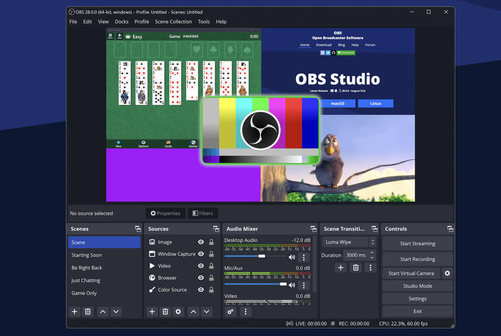Open the Help menu
The width and height of the screenshot is (501, 336).
point(221,22)
